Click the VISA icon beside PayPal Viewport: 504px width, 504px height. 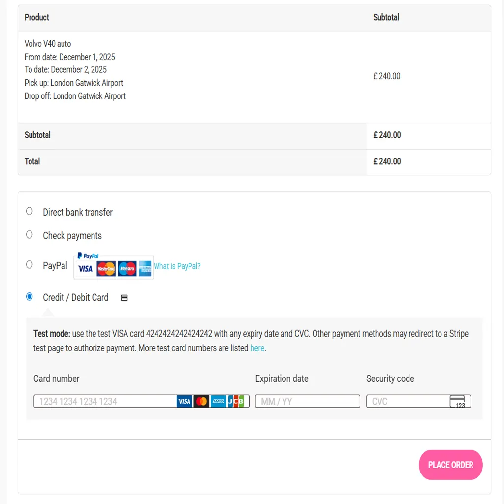tap(85, 269)
